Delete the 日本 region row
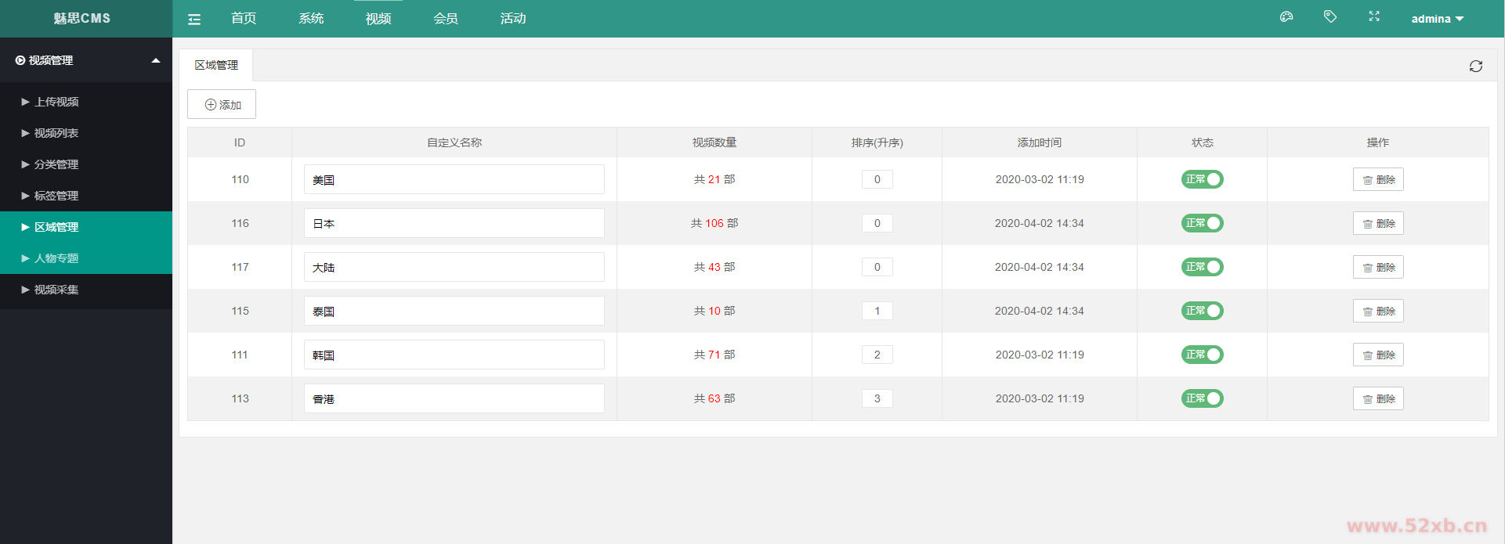The width and height of the screenshot is (1505, 544). tap(1377, 223)
